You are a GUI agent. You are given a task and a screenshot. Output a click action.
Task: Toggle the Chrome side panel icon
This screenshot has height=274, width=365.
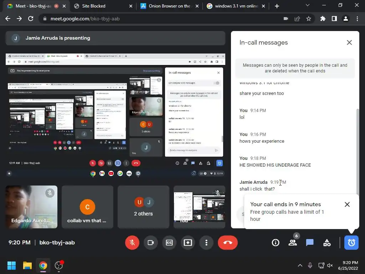(x=334, y=19)
